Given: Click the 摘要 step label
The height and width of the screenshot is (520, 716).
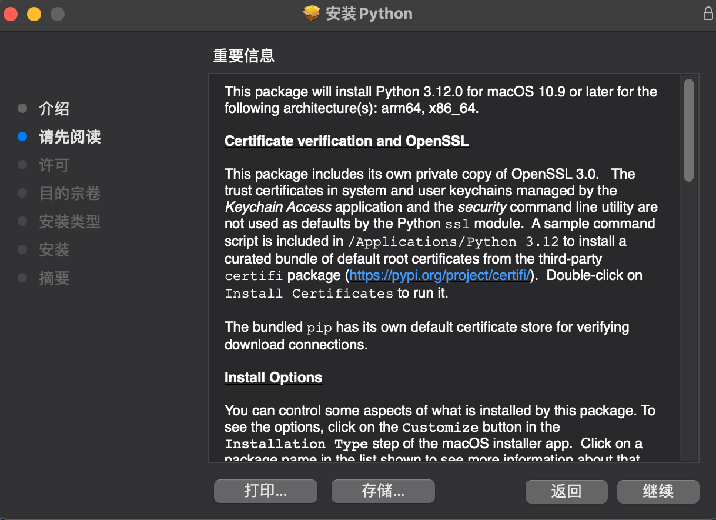Looking at the screenshot, I should [54, 278].
